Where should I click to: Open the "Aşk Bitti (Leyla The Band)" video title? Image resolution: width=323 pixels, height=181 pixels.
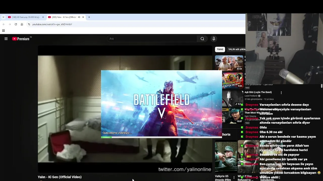tap(258, 92)
